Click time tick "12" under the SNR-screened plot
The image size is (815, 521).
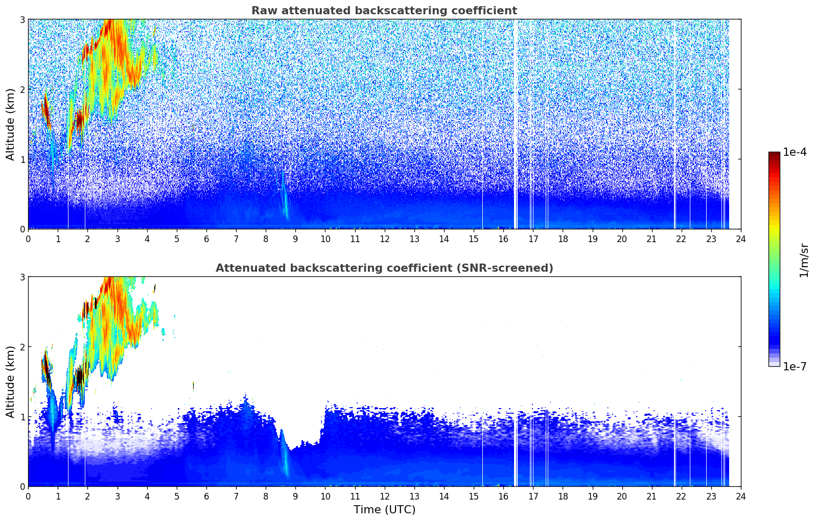point(384,496)
